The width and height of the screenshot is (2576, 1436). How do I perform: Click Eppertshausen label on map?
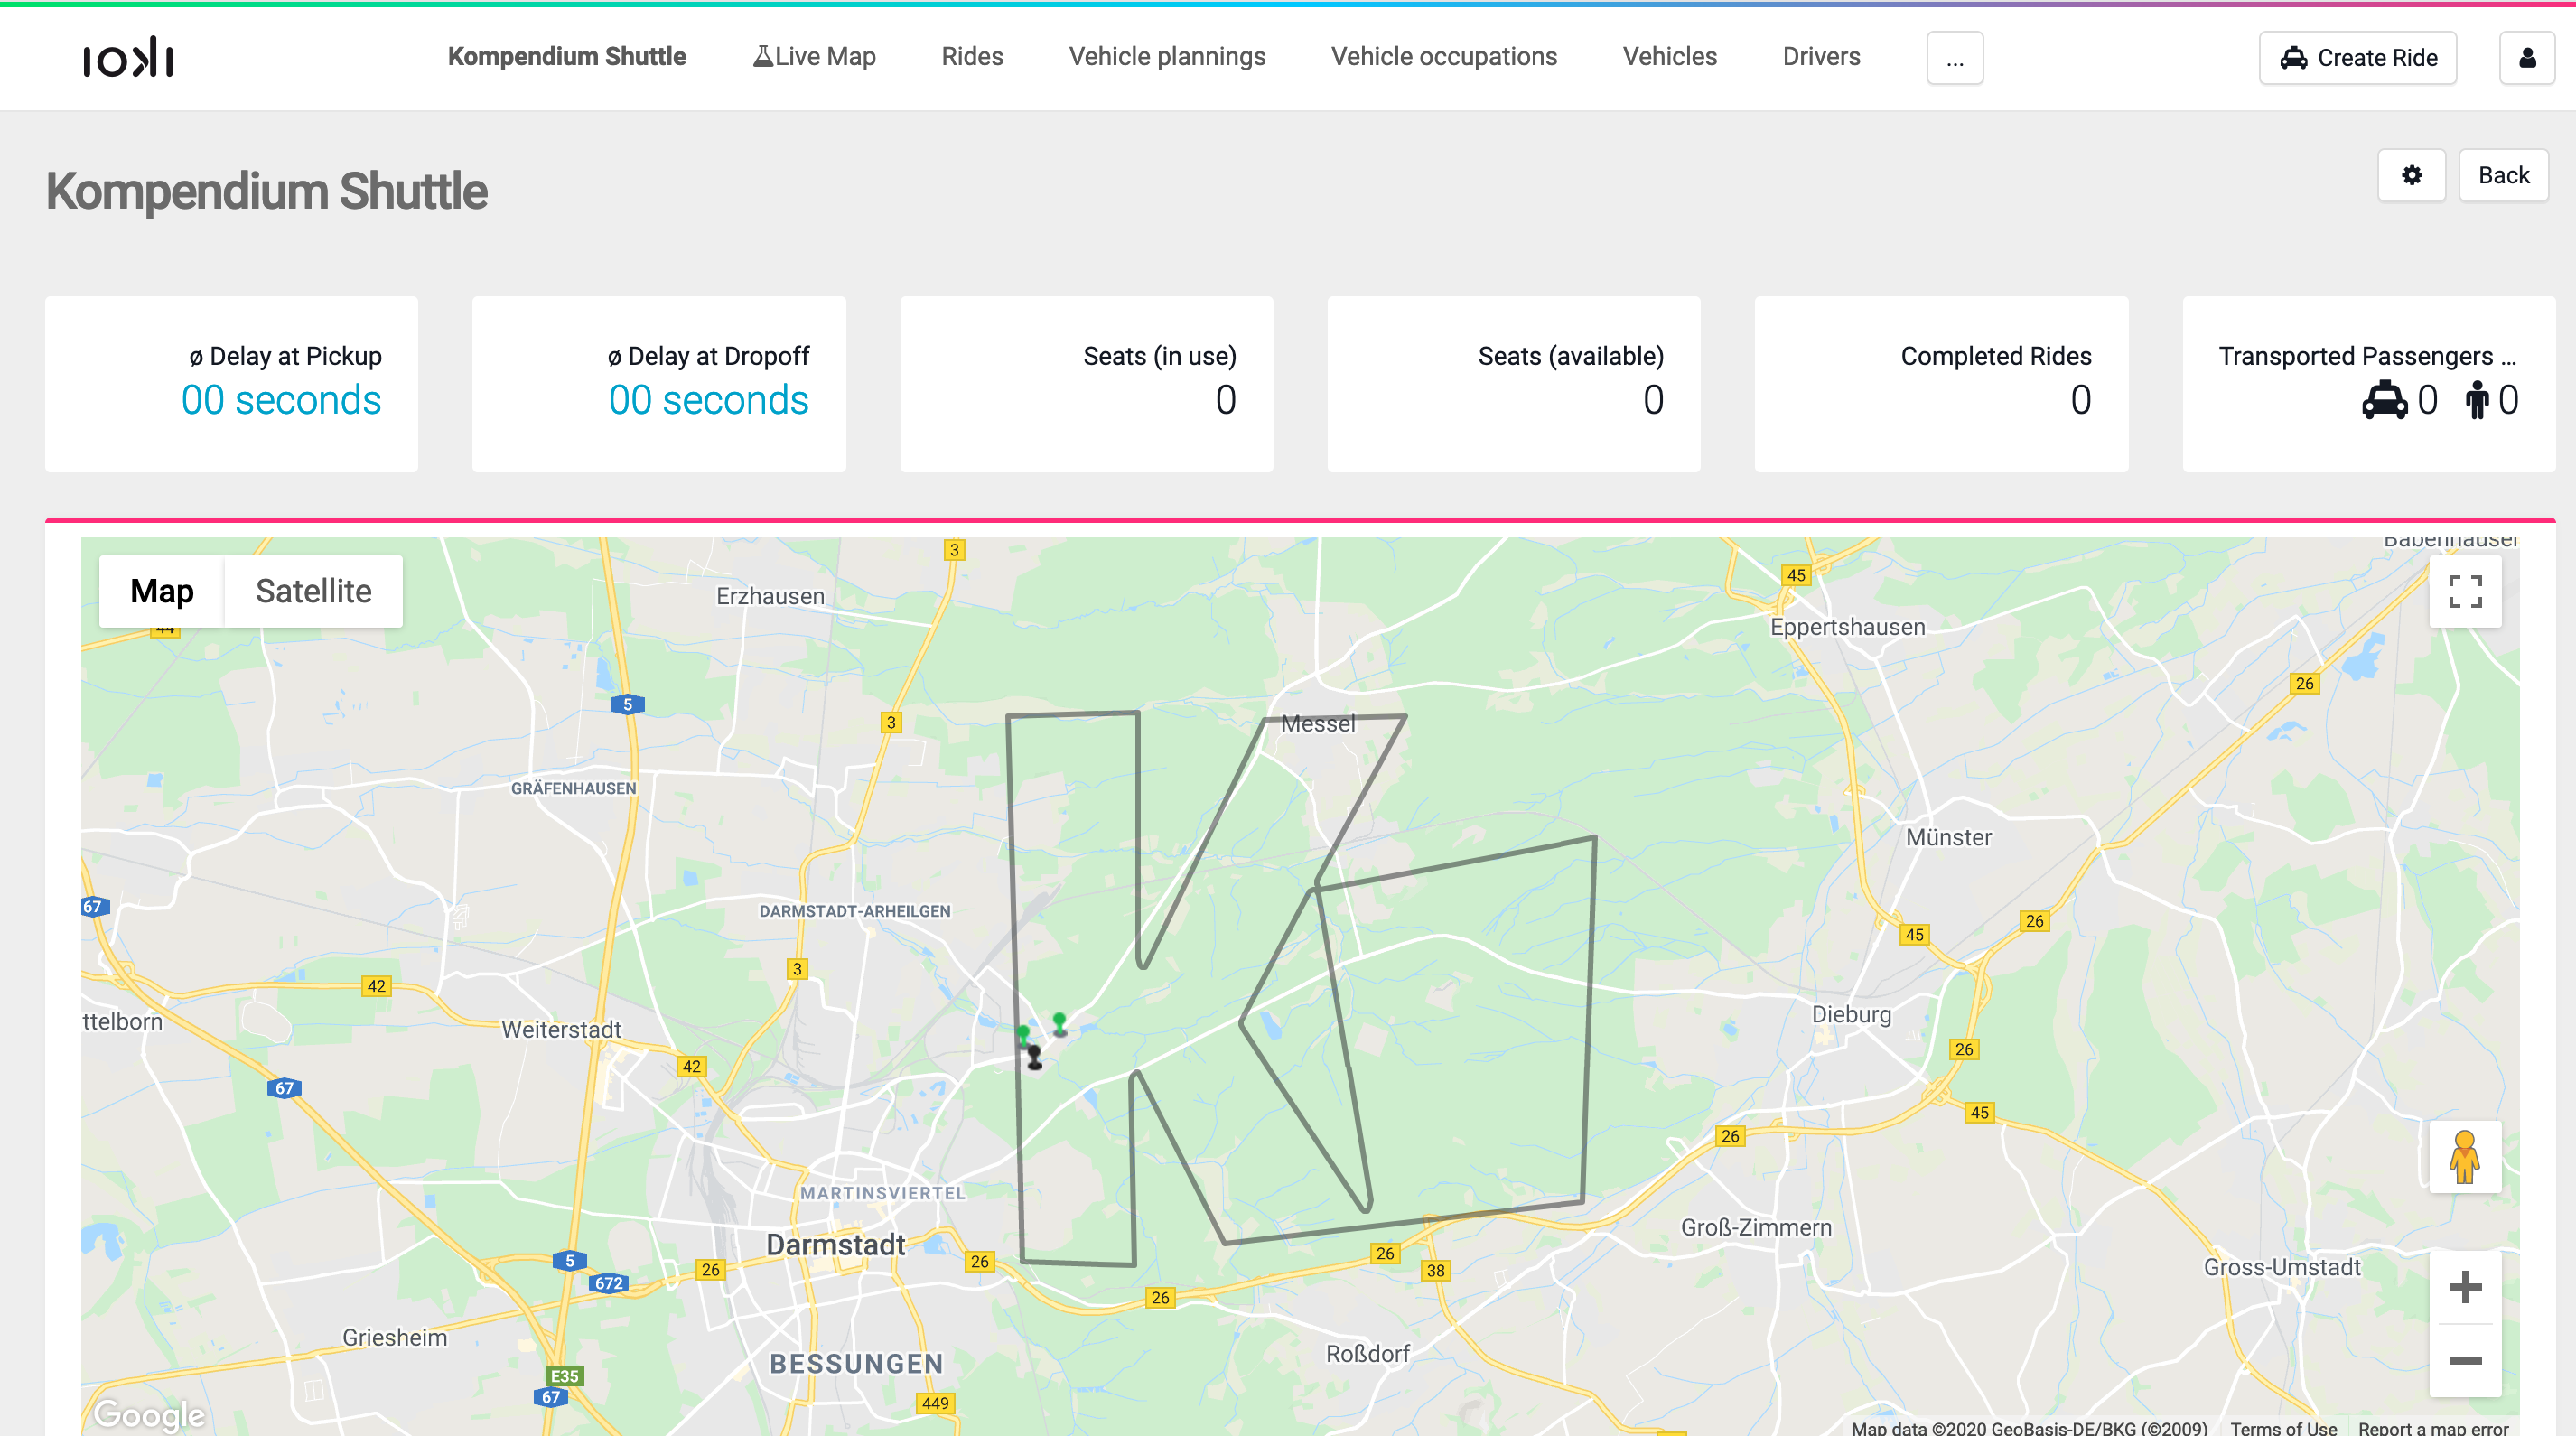1847,627
